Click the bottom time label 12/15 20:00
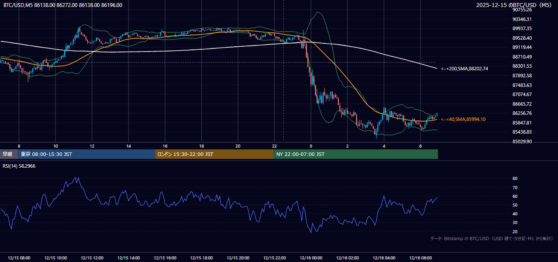This screenshot has height=262, width=558. [x=238, y=258]
